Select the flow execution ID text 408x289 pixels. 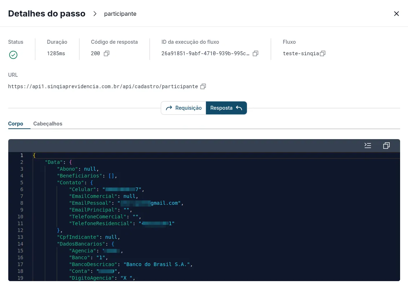[205, 53]
